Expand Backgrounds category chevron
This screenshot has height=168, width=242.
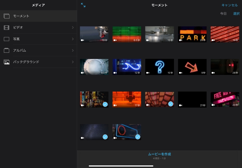point(73,62)
